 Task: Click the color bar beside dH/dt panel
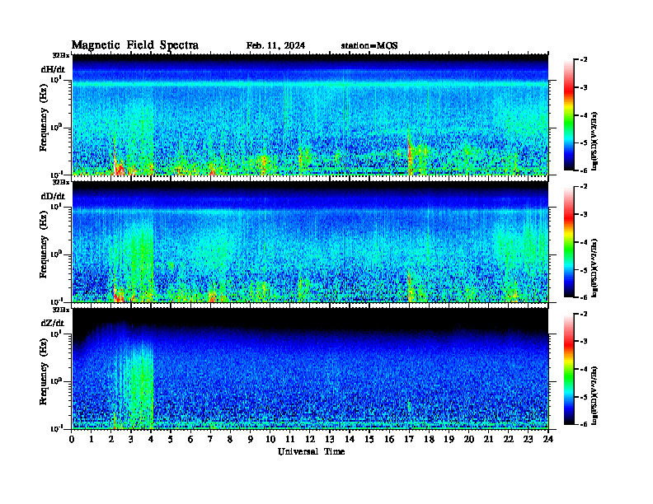[x=569, y=115]
